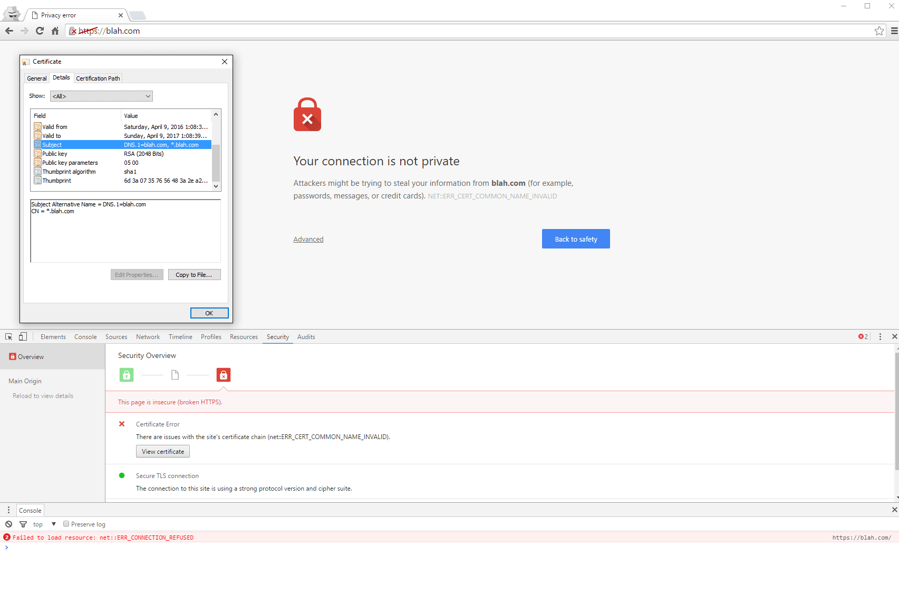Enable the Preserve log checkbox
899x597 pixels.
coord(66,524)
